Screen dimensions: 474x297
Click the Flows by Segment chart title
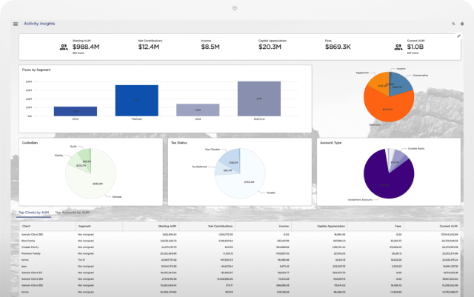click(x=36, y=70)
